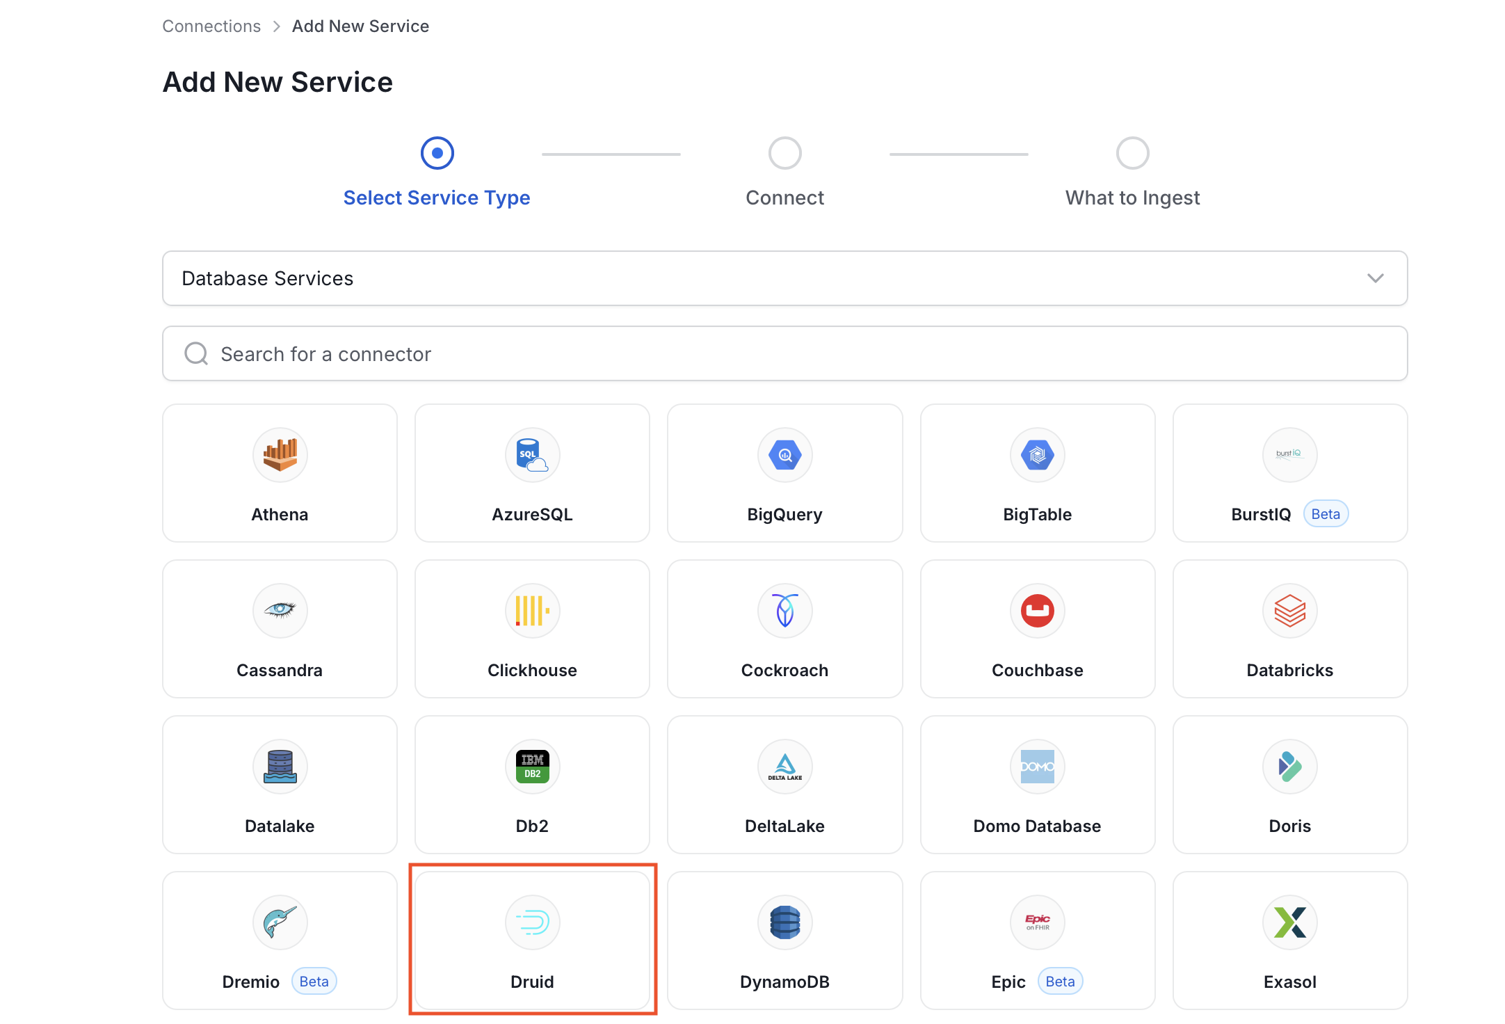Image resolution: width=1505 pixels, height=1024 pixels.
Task: Click the DeltaLake card name
Action: 785,826
